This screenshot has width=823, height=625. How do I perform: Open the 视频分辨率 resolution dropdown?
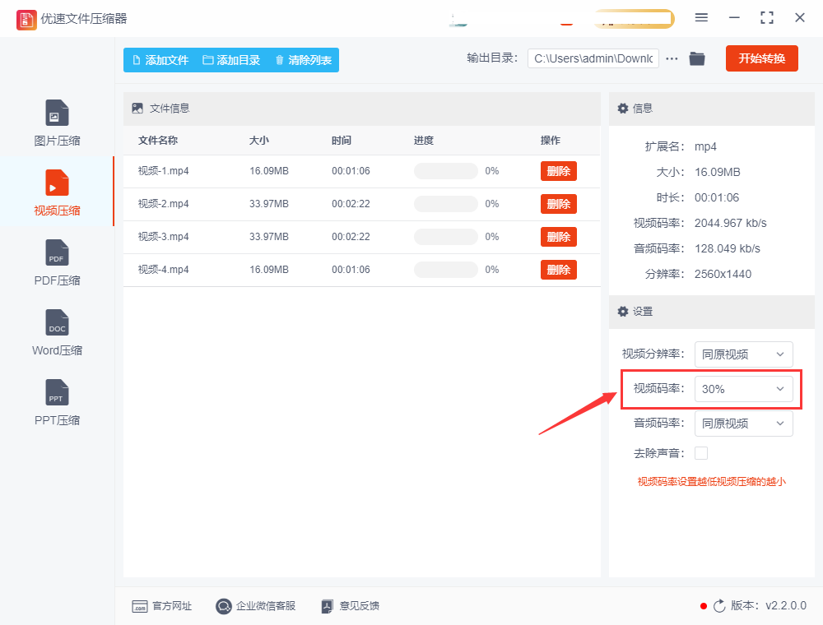(x=743, y=354)
